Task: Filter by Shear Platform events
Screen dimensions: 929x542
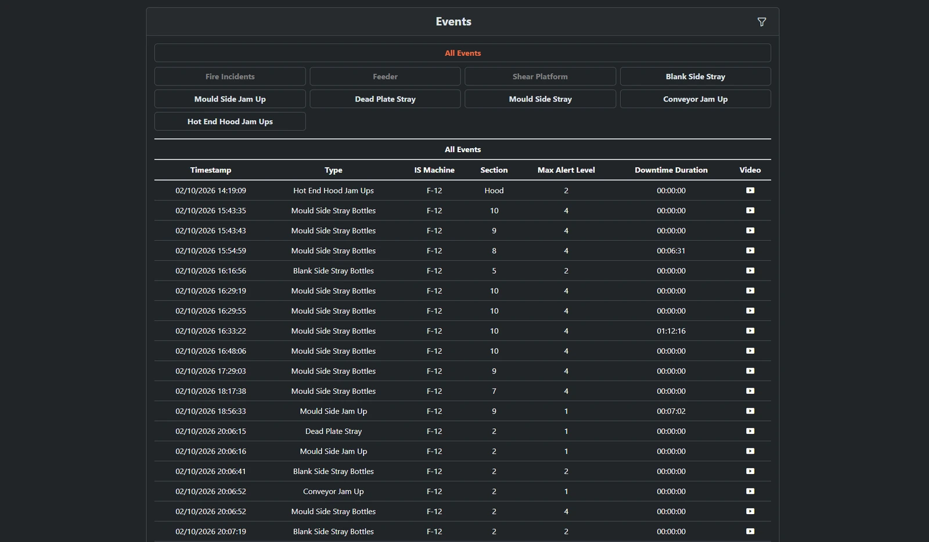Action: (x=540, y=77)
